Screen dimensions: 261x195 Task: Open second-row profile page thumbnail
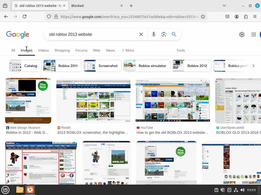click(x=107, y=163)
